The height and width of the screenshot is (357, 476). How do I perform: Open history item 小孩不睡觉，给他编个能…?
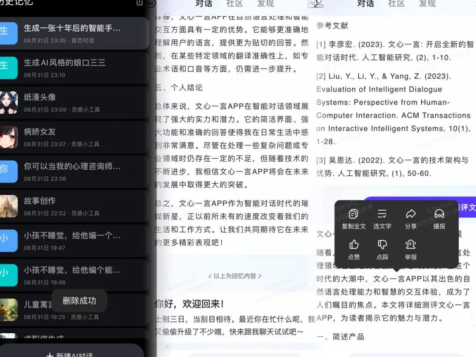click(x=74, y=275)
